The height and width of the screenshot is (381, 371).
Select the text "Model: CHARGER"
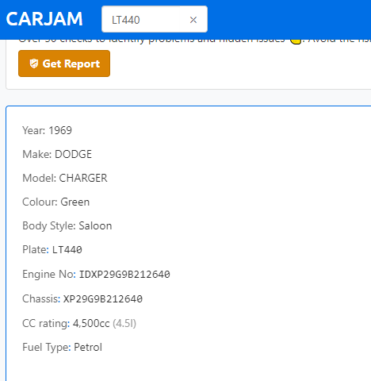[65, 178]
